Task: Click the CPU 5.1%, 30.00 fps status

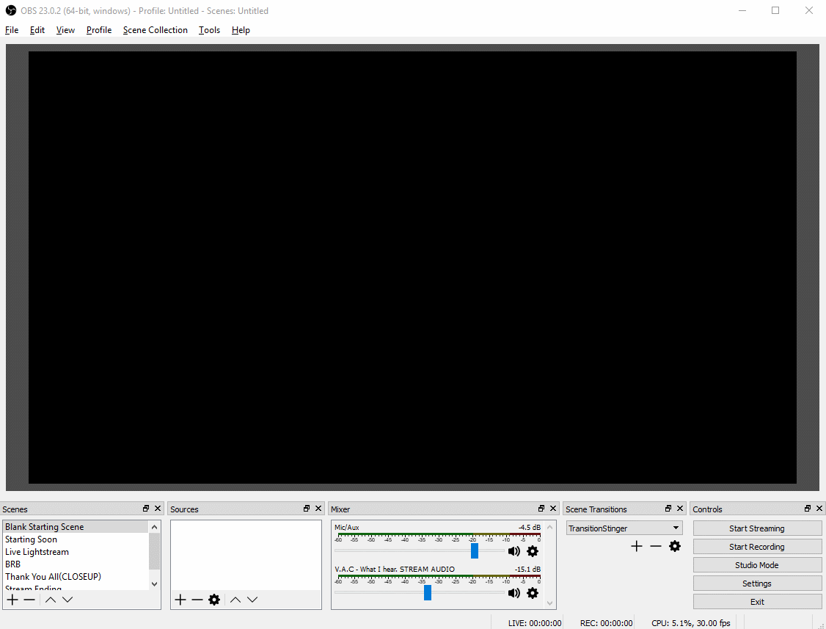Action: (x=690, y=623)
